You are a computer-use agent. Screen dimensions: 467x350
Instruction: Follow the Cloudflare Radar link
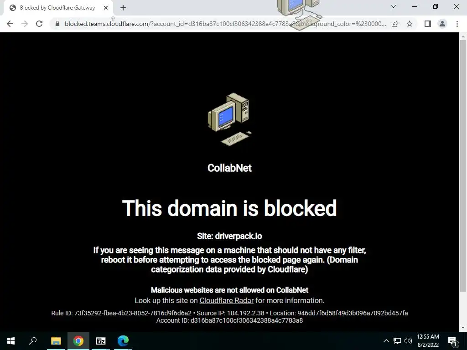[226, 300]
